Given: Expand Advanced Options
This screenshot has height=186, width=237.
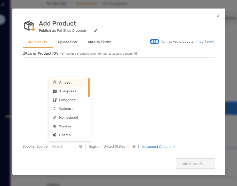Looking at the screenshot, I should (159, 147).
